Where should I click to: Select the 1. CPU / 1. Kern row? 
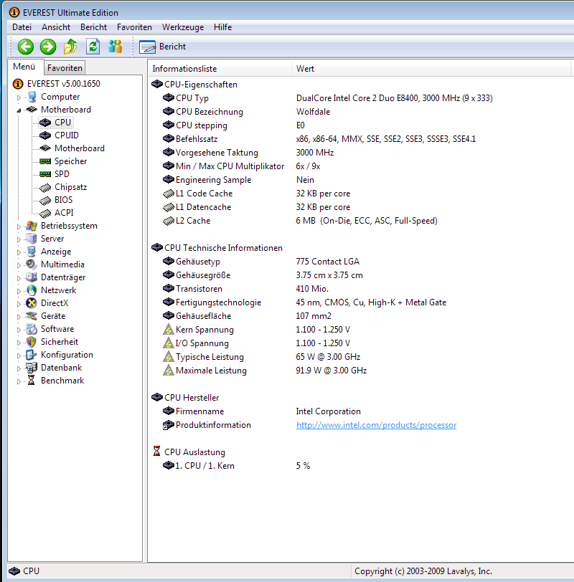point(237,466)
